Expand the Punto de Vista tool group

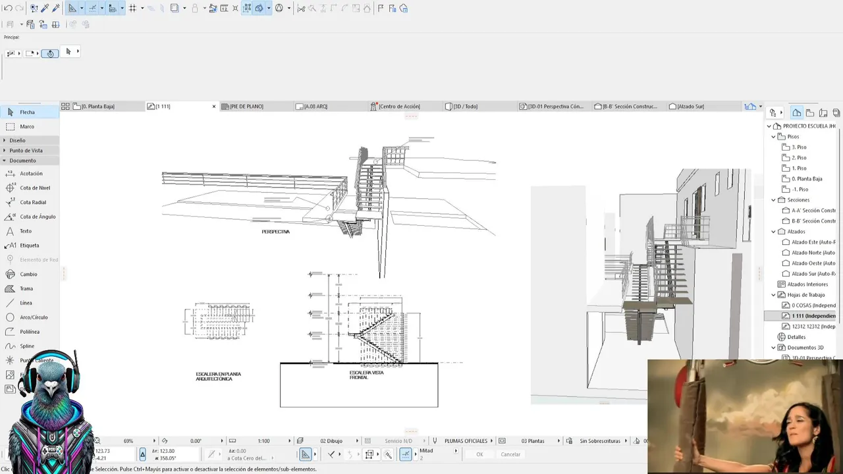[30, 150]
